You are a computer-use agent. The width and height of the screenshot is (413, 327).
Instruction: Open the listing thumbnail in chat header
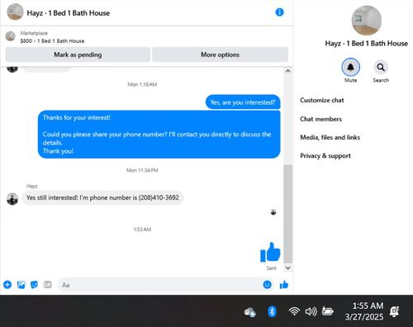[15, 12]
